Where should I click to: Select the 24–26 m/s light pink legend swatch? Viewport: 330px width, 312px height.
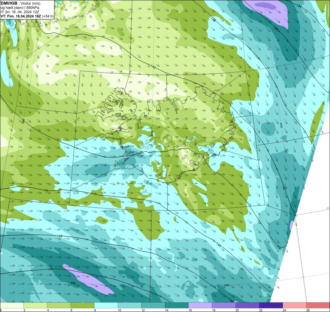[x=295, y=305]
